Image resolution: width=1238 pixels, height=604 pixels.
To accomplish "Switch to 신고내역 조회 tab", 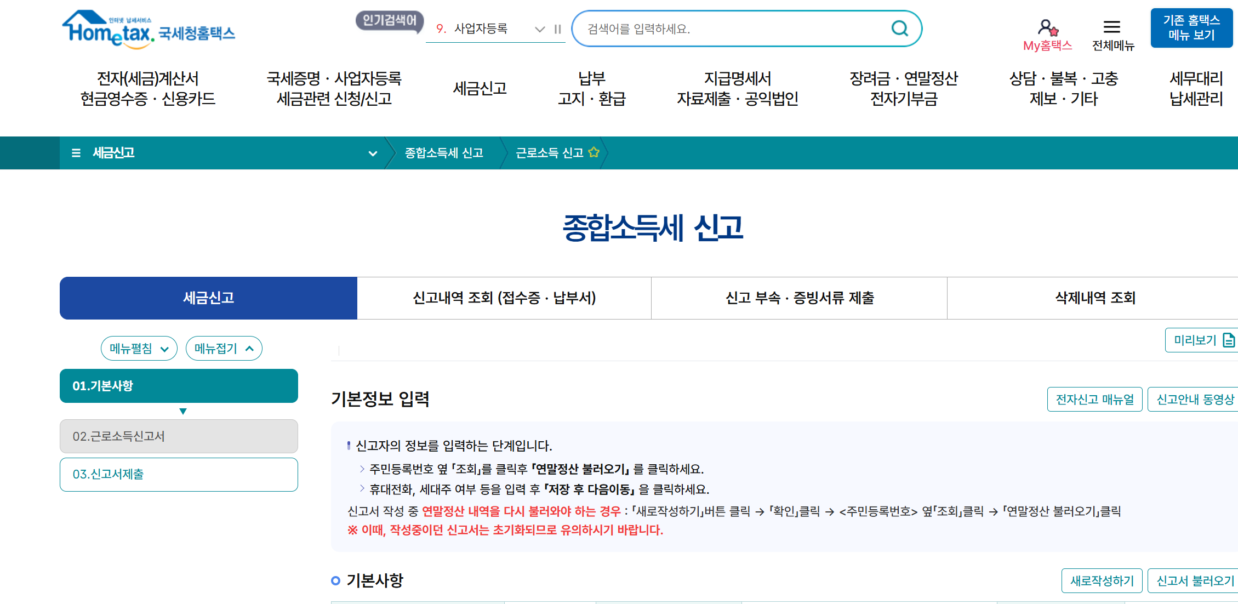I will point(504,298).
